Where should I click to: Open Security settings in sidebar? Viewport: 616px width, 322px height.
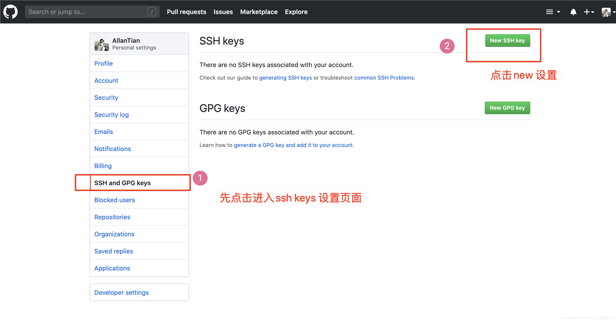tap(139, 97)
